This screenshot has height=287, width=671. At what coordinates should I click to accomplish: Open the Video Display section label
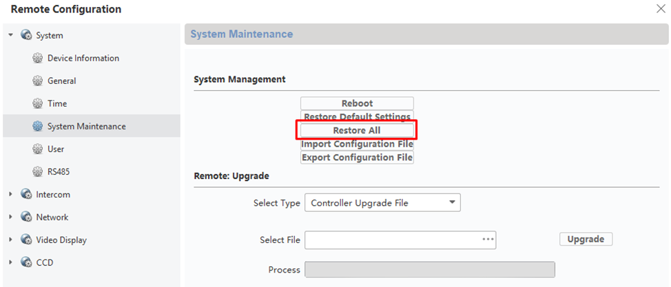(x=61, y=240)
